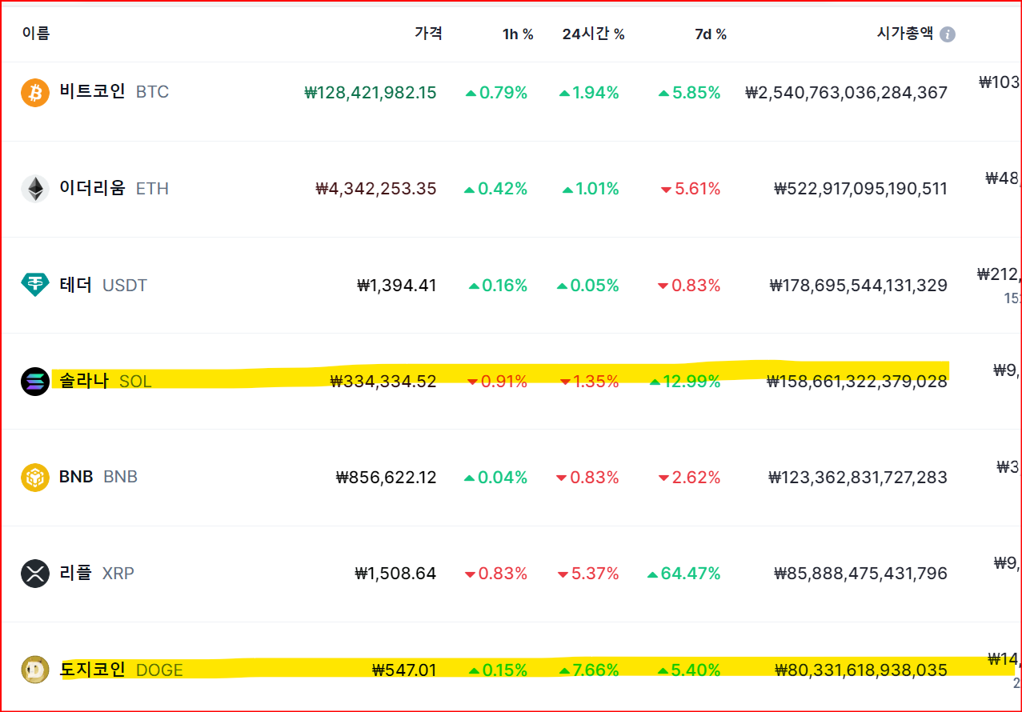Click Ethereum's 1h change 0.42%
The image size is (1022, 712).
point(496,189)
